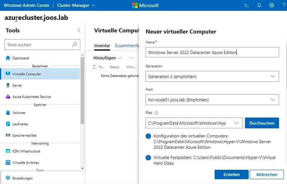
Task: Open Virtuelle Switches tool
Action: tap(40, 162)
